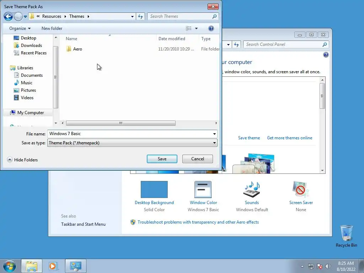Viewport: 364px width, 273px height.
Task: Click the Cancel button
Action: (x=197, y=159)
